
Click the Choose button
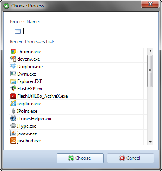pyautogui.click(x=80, y=158)
